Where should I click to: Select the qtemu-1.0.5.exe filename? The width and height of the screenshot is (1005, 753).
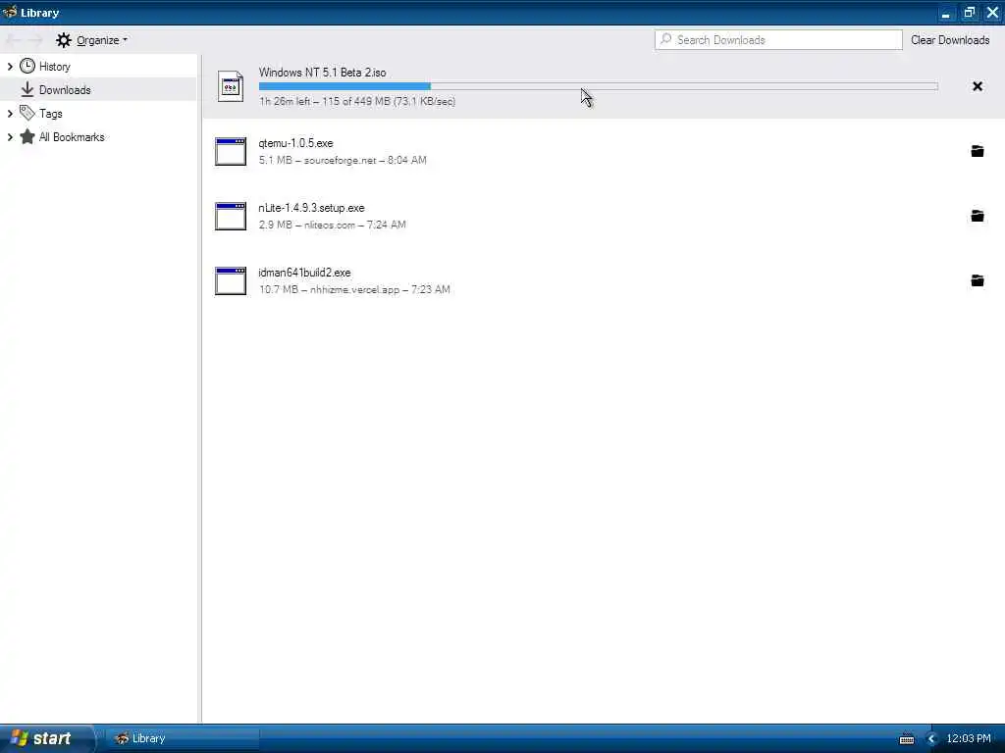(x=295, y=143)
